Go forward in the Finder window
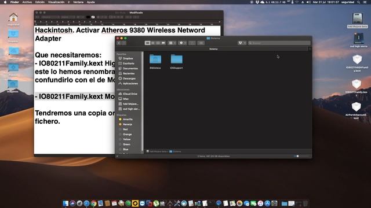 click(124, 43)
